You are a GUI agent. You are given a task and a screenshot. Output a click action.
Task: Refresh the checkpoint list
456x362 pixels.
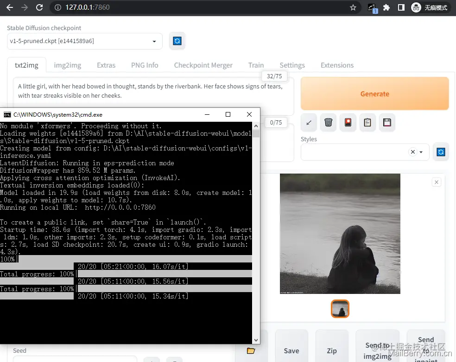point(177,41)
